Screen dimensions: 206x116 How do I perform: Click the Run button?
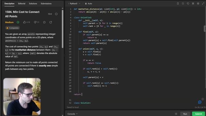coord(185,114)
